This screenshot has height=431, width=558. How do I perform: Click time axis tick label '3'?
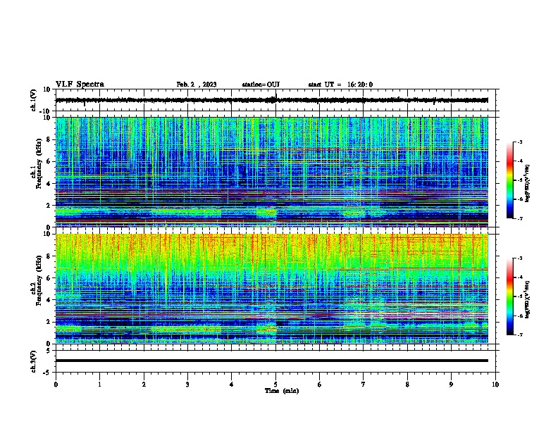[x=187, y=384]
